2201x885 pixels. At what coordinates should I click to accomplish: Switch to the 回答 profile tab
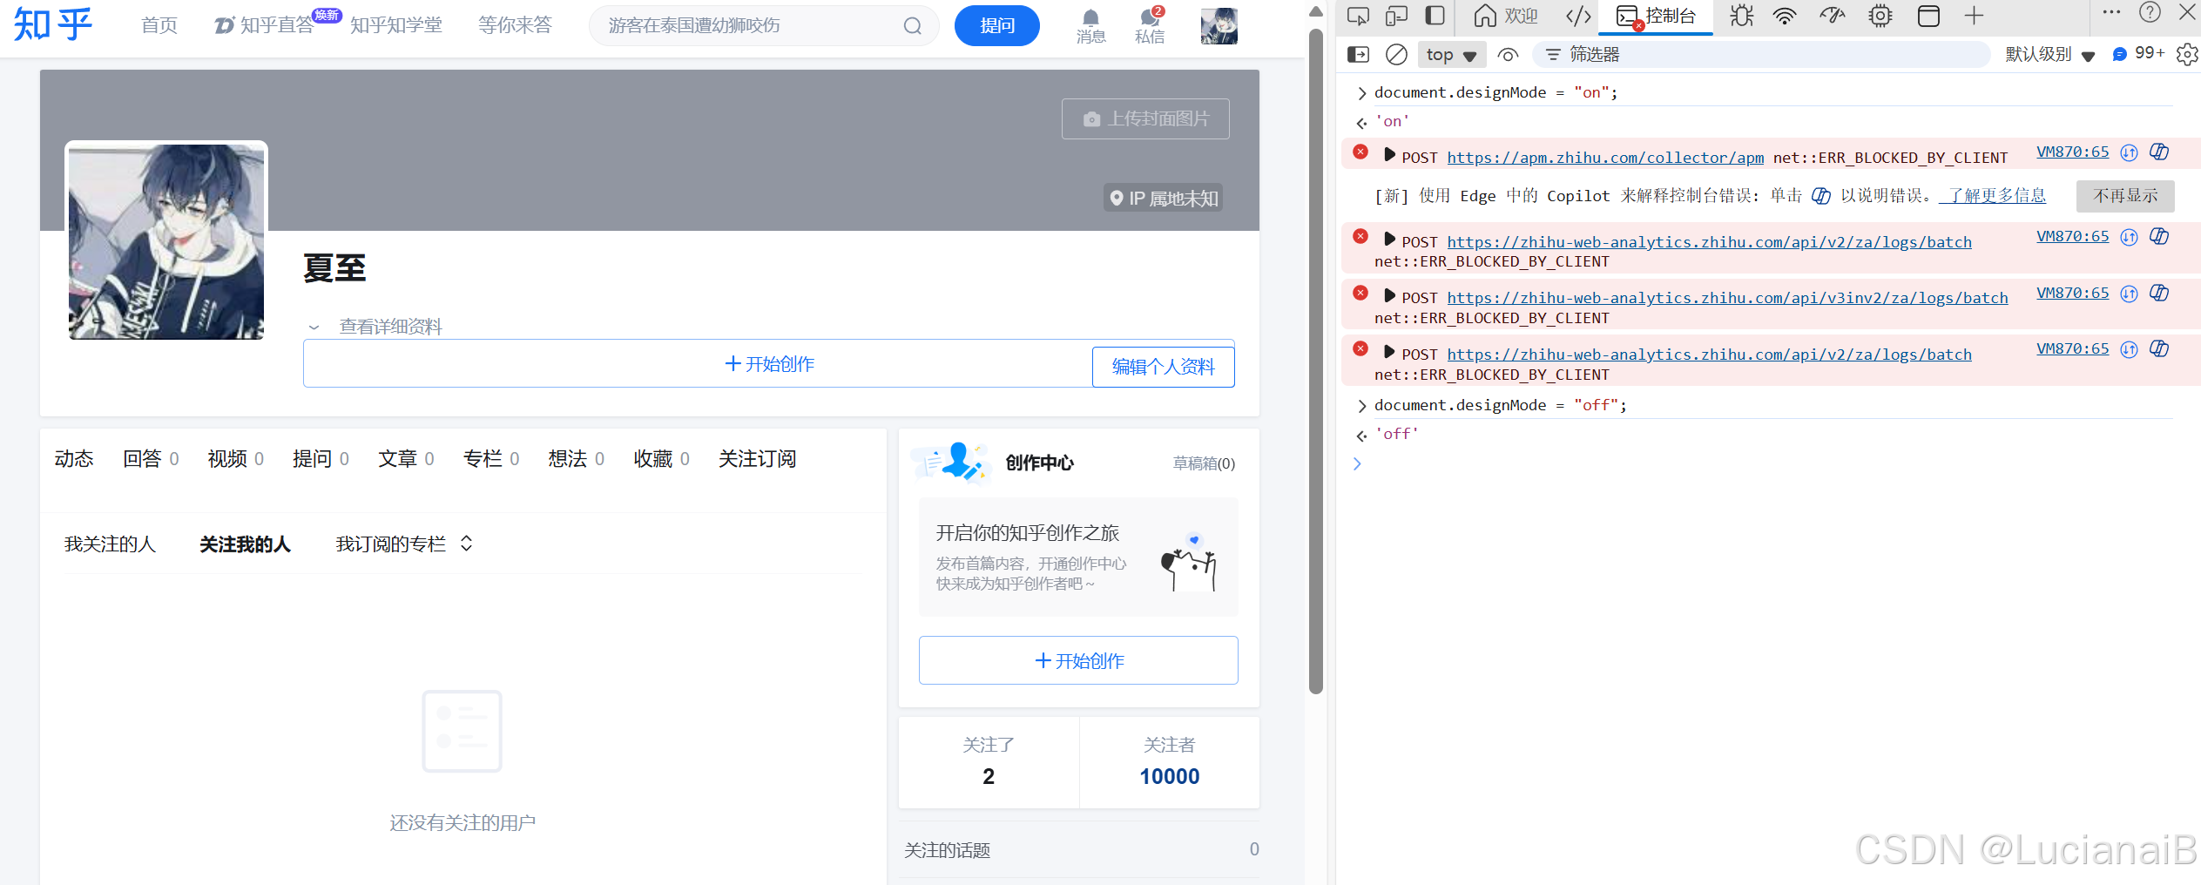tap(151, 459)
